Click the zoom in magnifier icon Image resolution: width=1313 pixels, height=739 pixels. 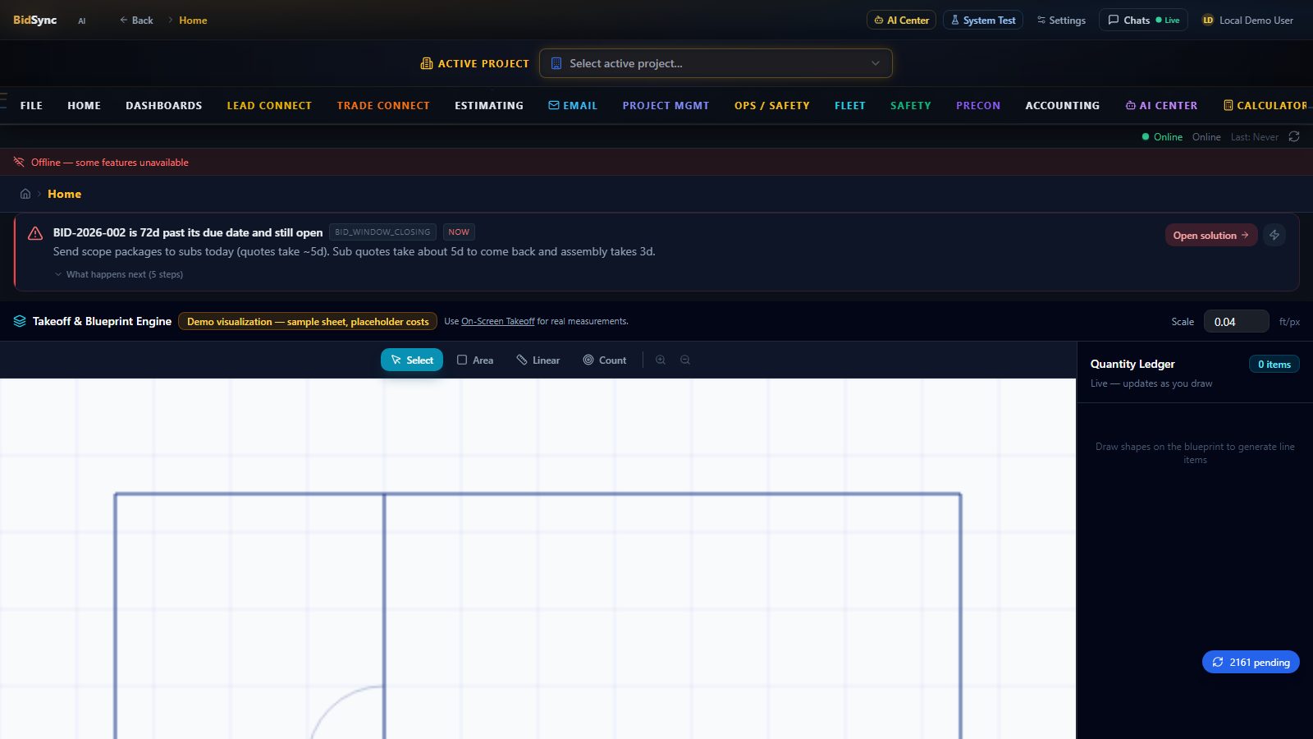point(661,360)
